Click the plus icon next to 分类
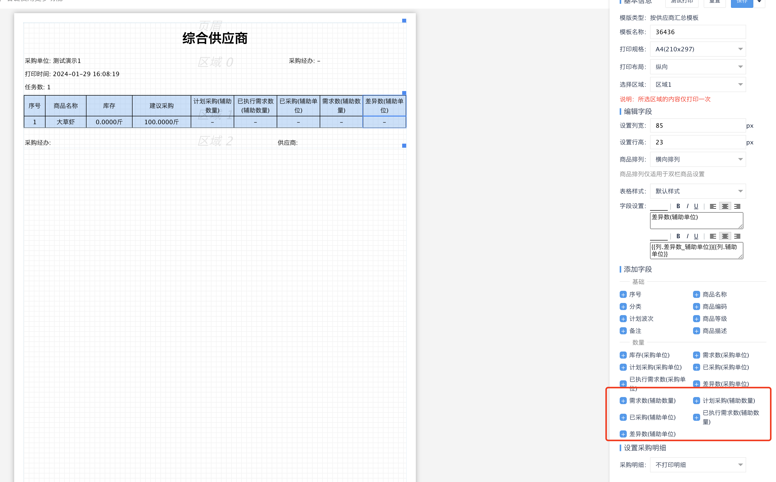 623,306
